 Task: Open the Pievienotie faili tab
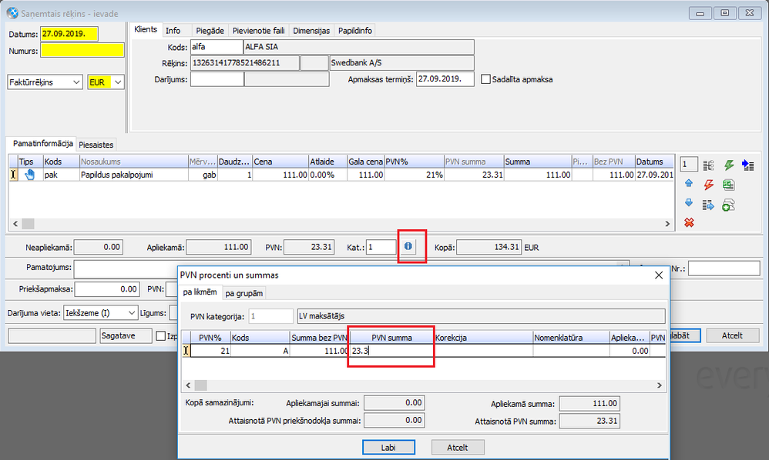tap(258, 30)
